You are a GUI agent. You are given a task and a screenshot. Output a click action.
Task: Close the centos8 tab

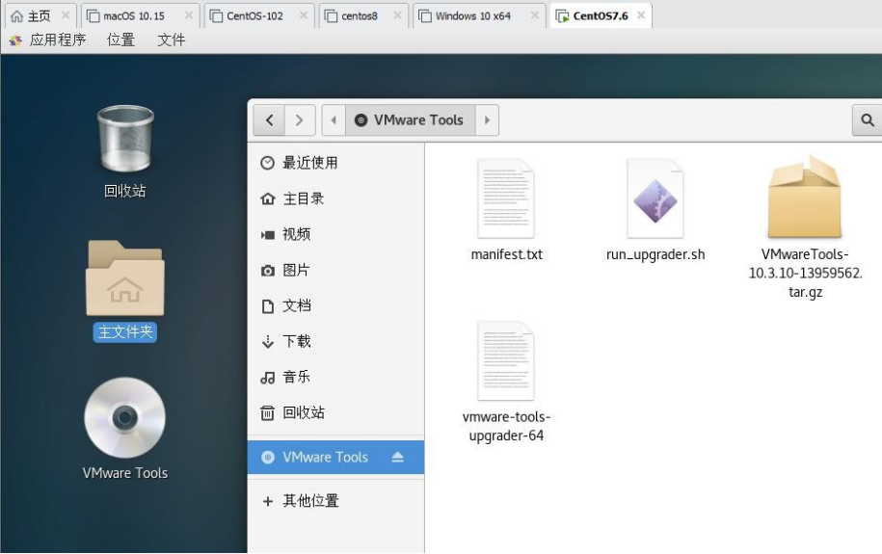pos(397,15)
